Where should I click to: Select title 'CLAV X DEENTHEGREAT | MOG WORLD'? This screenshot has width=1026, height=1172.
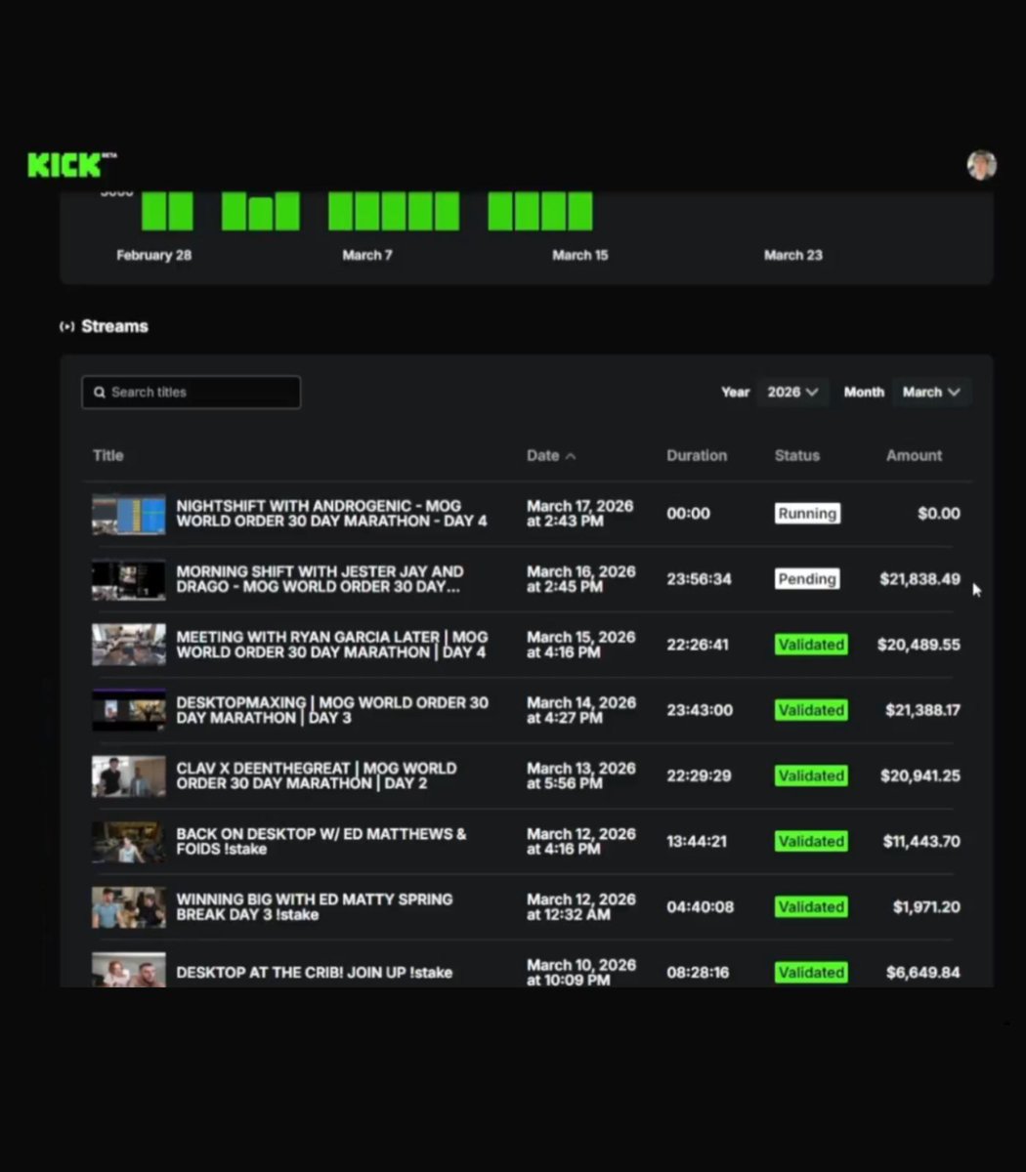(317, 768)
